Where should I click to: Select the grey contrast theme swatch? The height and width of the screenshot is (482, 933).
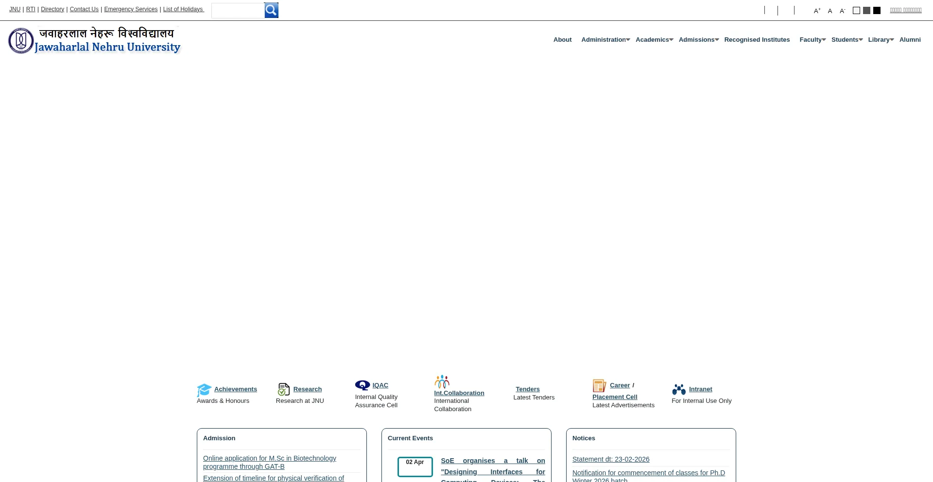tap(866, 10)
